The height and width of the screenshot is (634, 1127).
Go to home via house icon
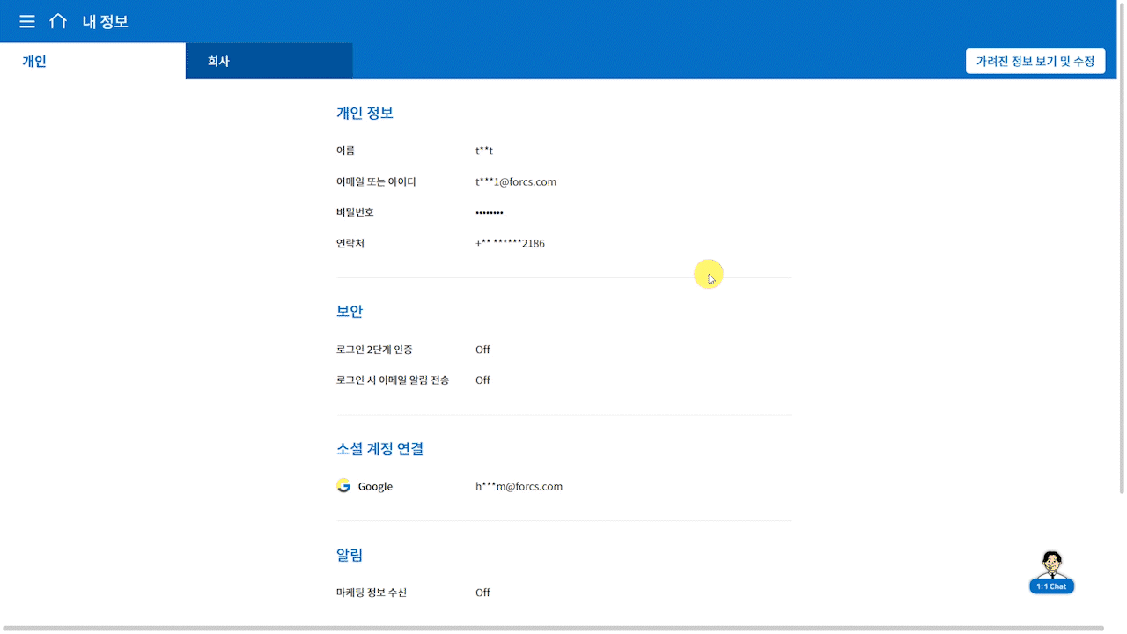(58, 21)
